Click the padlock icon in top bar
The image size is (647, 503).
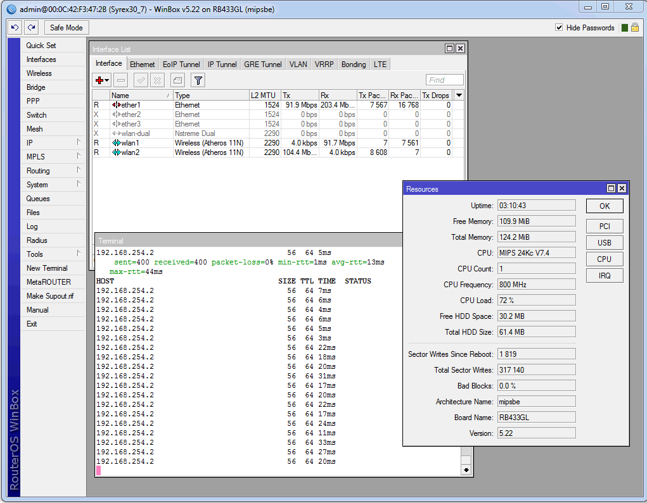(x=635, y=28)
